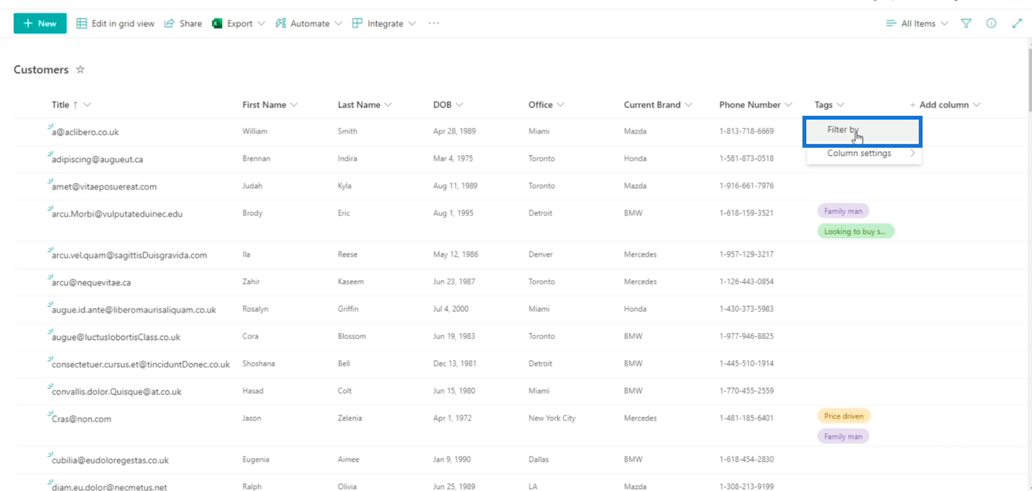Open item convallis.dolor.Quisque@at.co.uk
Image resolution: width=1032 pixels, height=491 pixels.
[117, 392]
